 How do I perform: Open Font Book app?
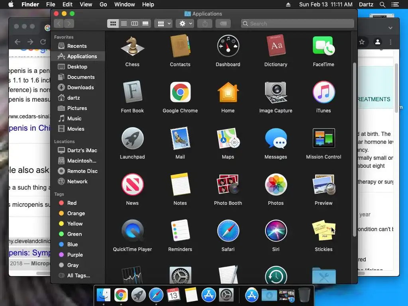(132, 92)
